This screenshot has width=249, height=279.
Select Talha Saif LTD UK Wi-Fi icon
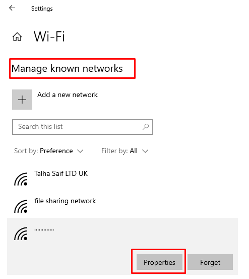[21, 179]
